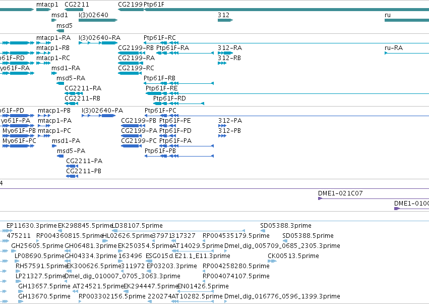Select the EN01426.5prime EST label
Screen dimensions: 429x304
coord(203,286)
